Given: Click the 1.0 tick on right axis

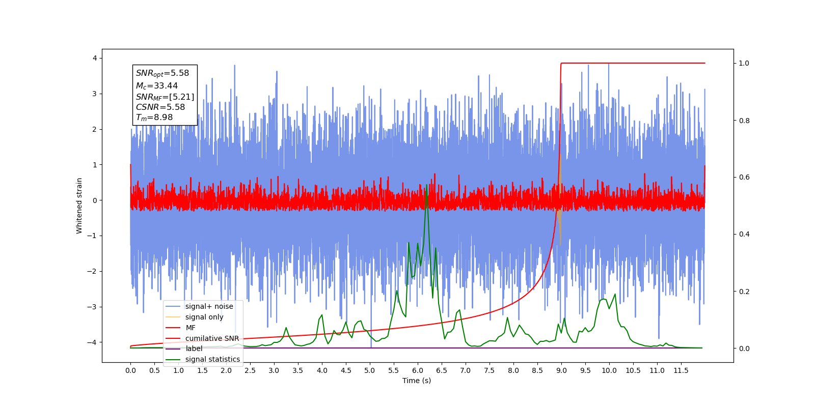Looking at the screenshot, I should (x=744, y=63).
